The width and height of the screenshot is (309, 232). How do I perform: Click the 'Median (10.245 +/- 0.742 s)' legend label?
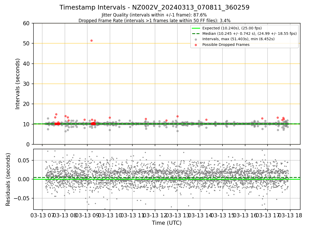250,34
